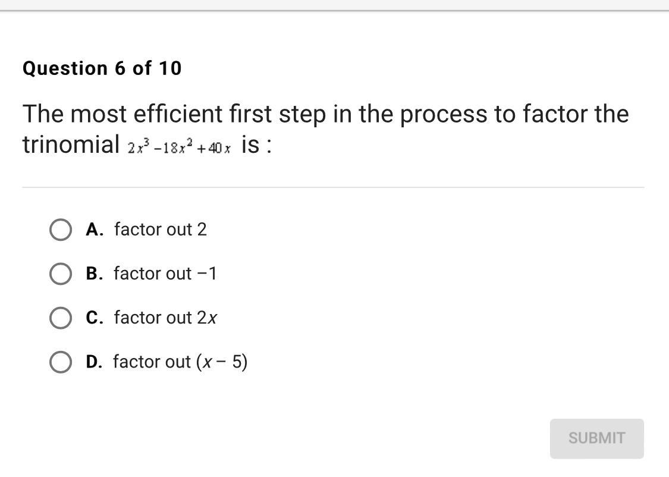This screenshot has width=669, height=477.
Task: Click the gray bar at the top
Action: coord(334,5)
